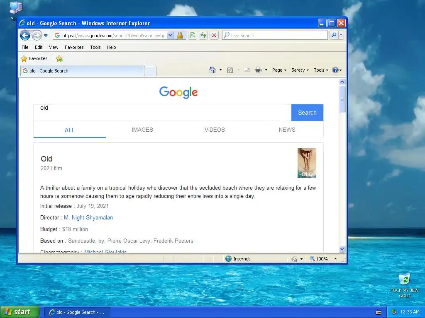Click the blue Help question icon
This screenshot has height=318, width=425.
(x=335, y=70)
